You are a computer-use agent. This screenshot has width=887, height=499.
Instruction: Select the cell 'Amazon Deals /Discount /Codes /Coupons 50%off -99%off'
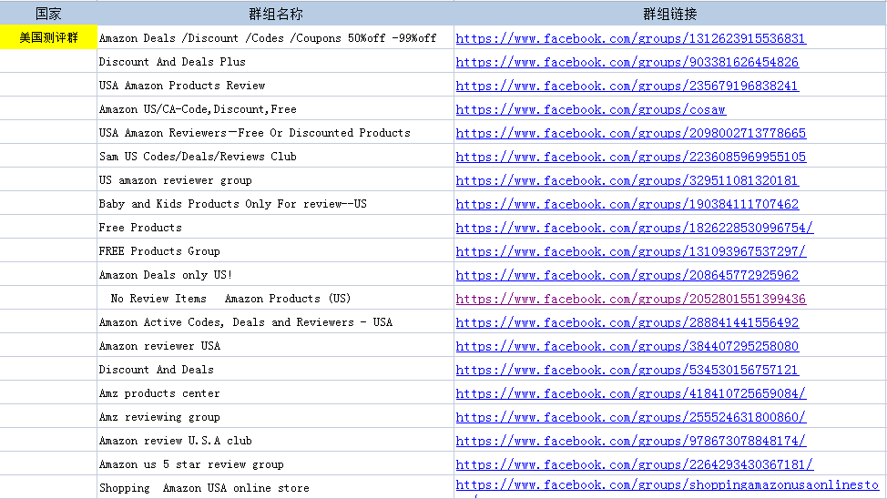point(276,38)
